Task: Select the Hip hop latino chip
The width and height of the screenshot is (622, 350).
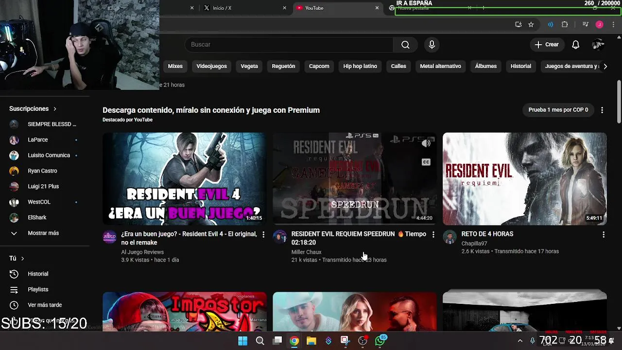Action: (360, 66)
